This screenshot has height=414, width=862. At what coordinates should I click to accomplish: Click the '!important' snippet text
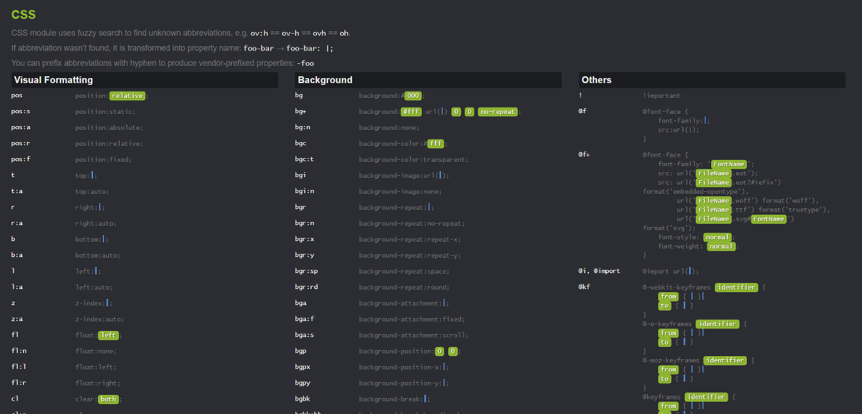click(661, 96)
